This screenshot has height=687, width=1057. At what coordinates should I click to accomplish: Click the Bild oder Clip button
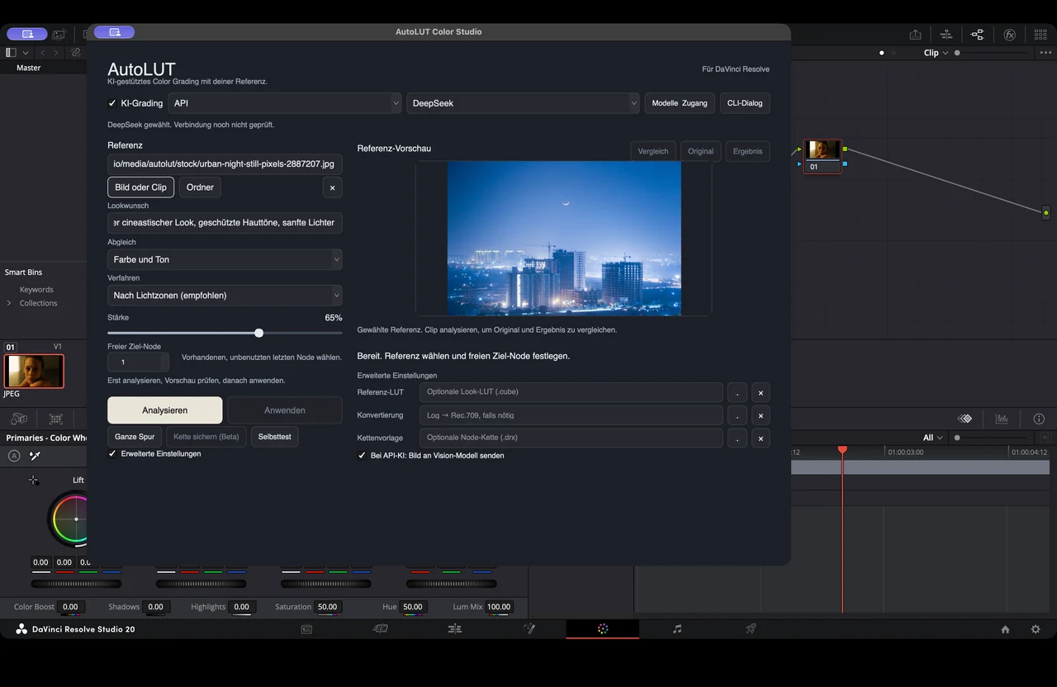[x=140, y=187]
